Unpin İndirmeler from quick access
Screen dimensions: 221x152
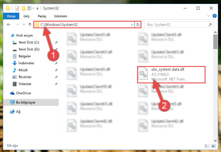tap(56, 63)
